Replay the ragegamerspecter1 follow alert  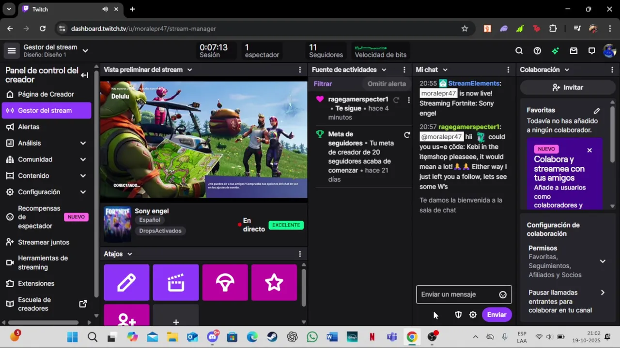(x=396, y=100)
